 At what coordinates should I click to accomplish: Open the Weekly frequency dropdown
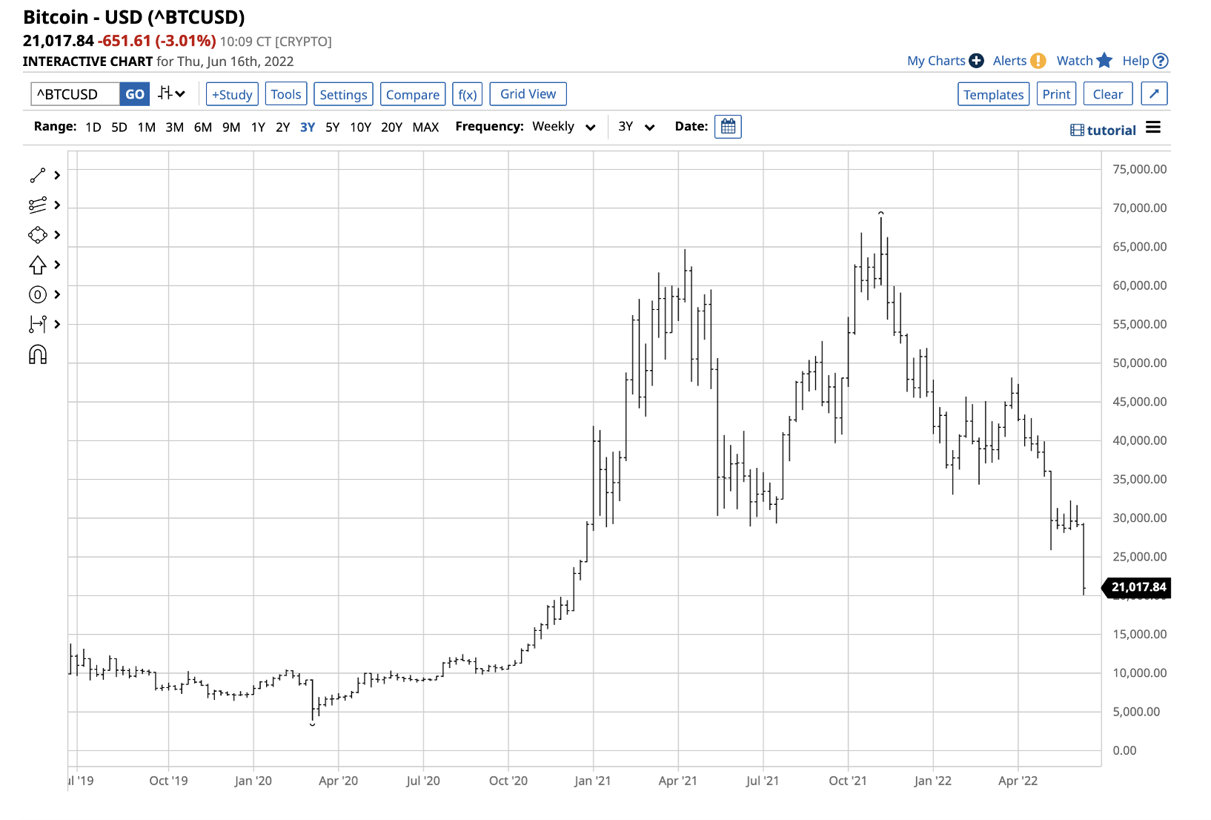tap(564, 127)
